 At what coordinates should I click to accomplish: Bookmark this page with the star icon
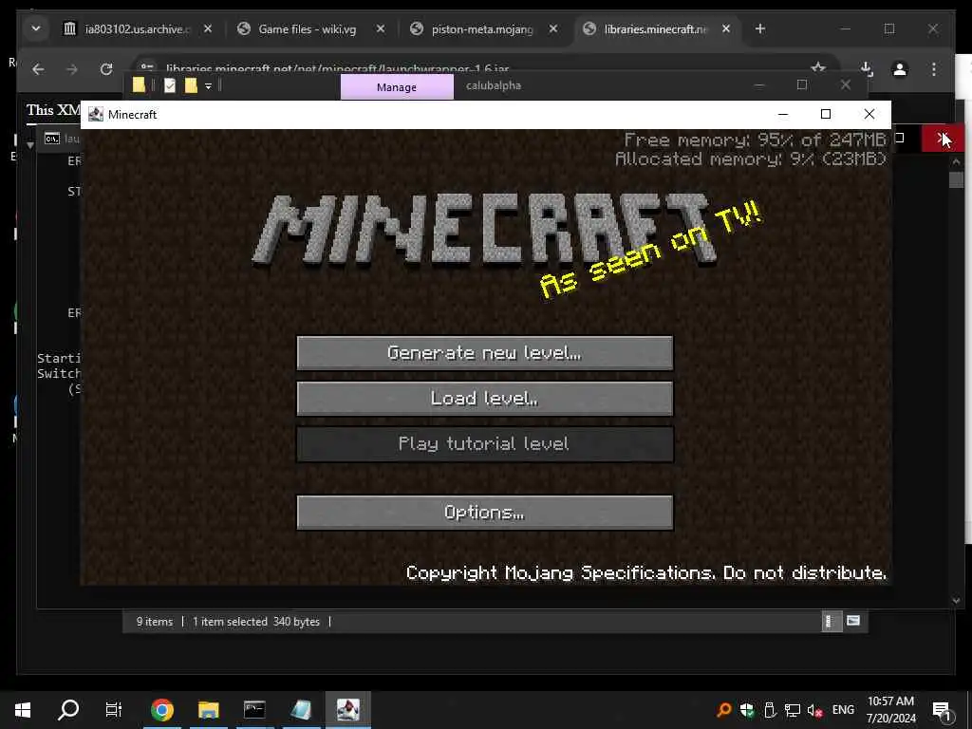click(x=818, y=68)
